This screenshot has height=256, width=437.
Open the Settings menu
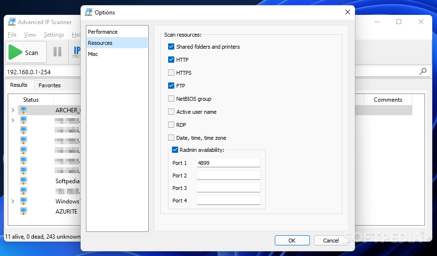(54, 35)
